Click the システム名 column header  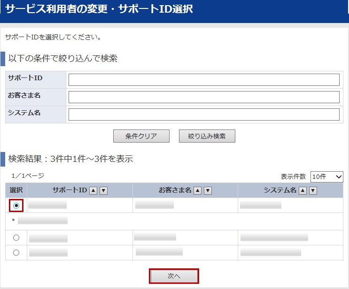[x=280, y=190]
